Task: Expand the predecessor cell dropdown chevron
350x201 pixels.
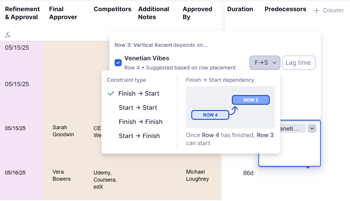Action: (312, 129)
